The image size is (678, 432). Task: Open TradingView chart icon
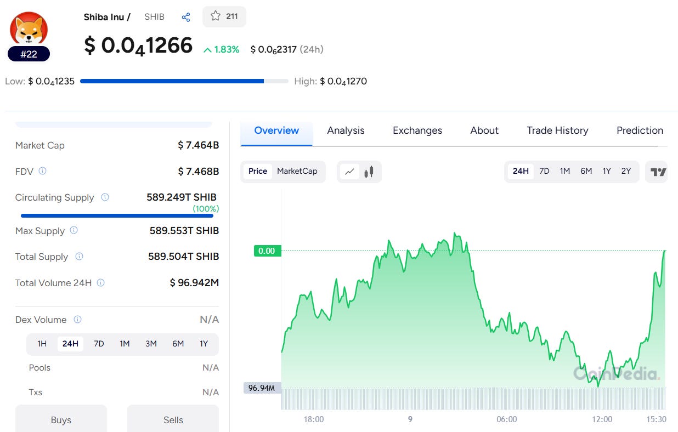[658, 172]
